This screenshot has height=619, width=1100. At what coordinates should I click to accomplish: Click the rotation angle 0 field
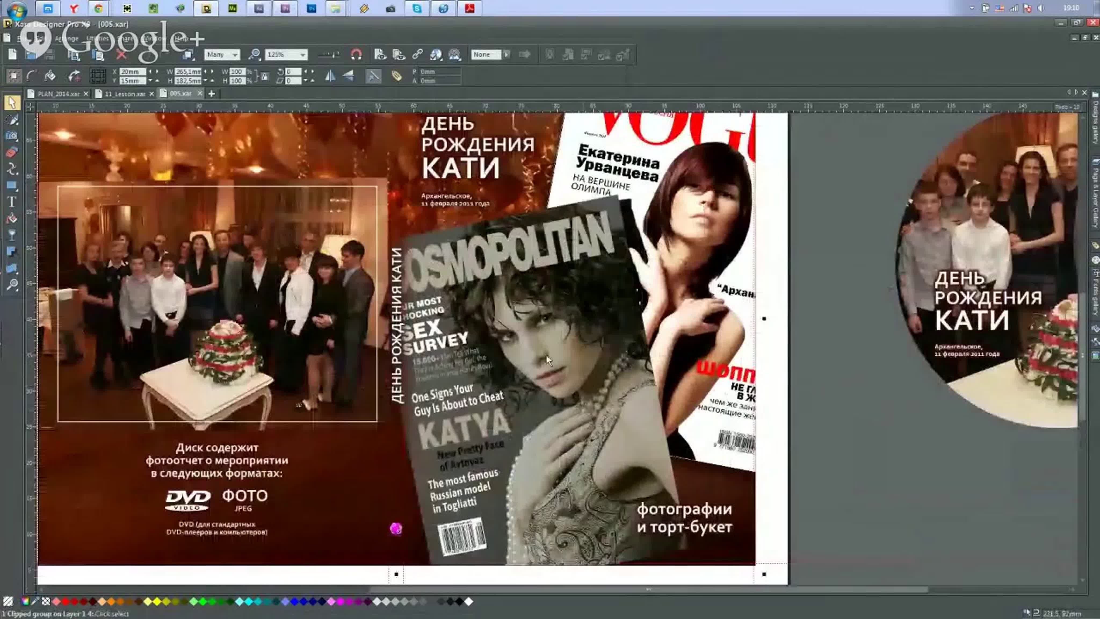point(293,72)
